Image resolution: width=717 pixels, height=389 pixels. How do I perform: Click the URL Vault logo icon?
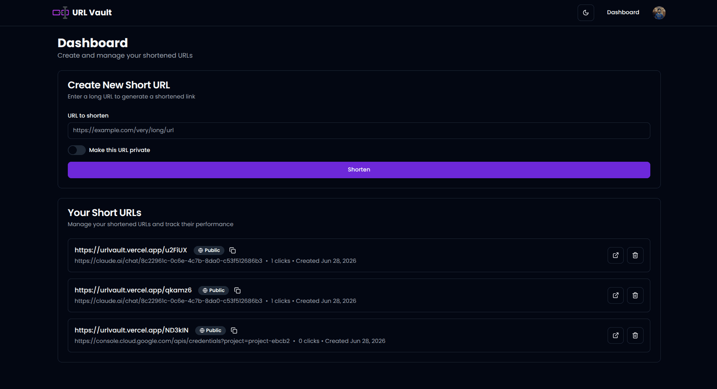(61, 12)
